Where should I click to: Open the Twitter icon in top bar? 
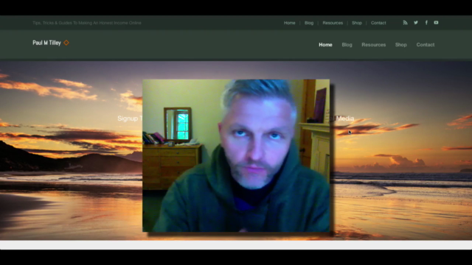click(x=416, y=23)
